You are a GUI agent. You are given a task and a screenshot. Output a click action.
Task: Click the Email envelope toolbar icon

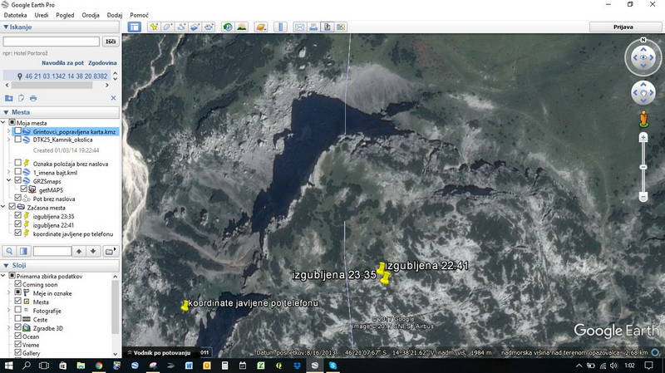[299, 27]
